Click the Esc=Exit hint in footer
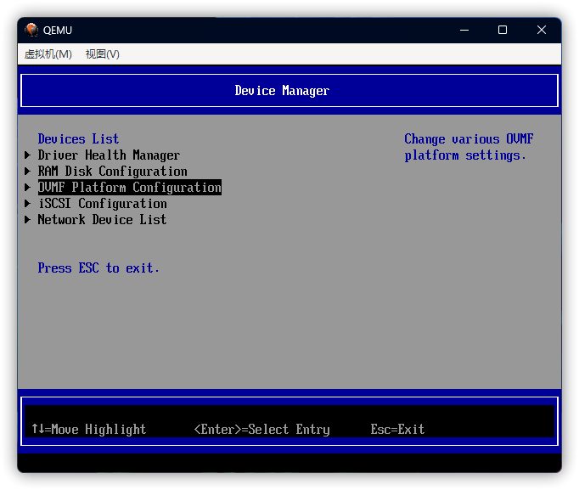The width and height of the screenshot is (579, 490). (x=397, y=430)
